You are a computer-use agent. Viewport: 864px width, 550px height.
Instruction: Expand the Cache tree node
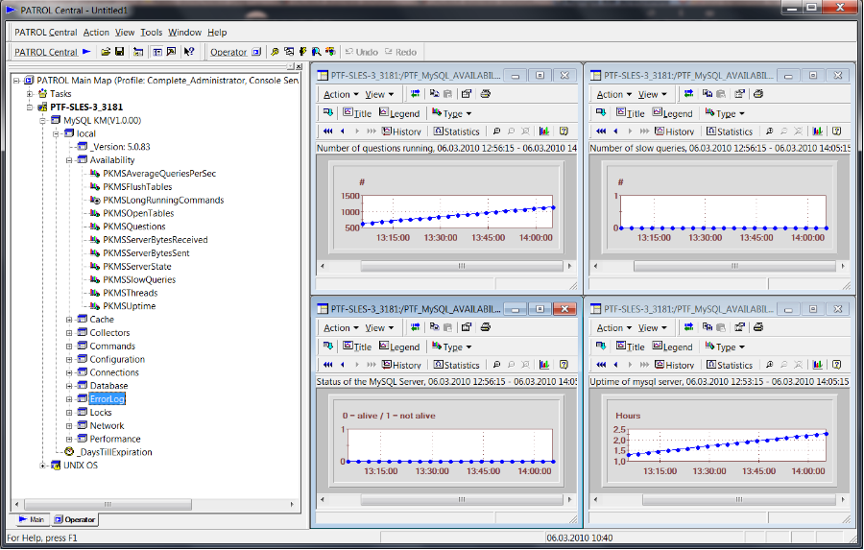pyautogui.click(x=69, y=320)
